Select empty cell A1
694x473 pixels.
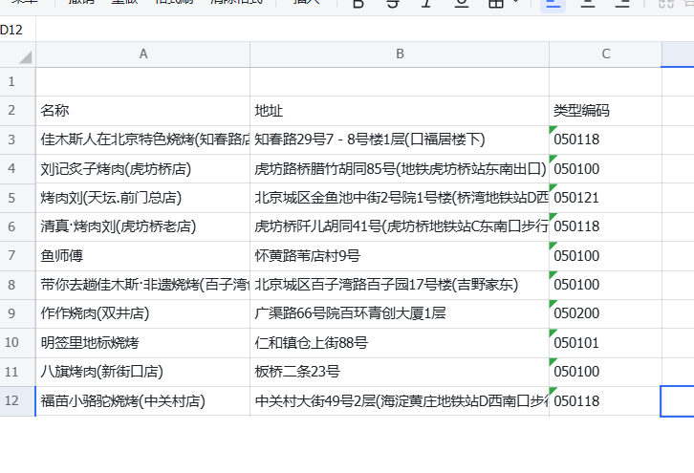(x=143, y=82)
